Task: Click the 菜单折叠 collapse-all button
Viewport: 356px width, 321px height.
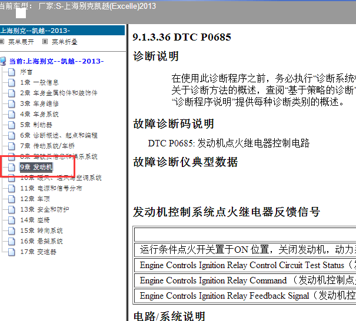Action: 65,42
